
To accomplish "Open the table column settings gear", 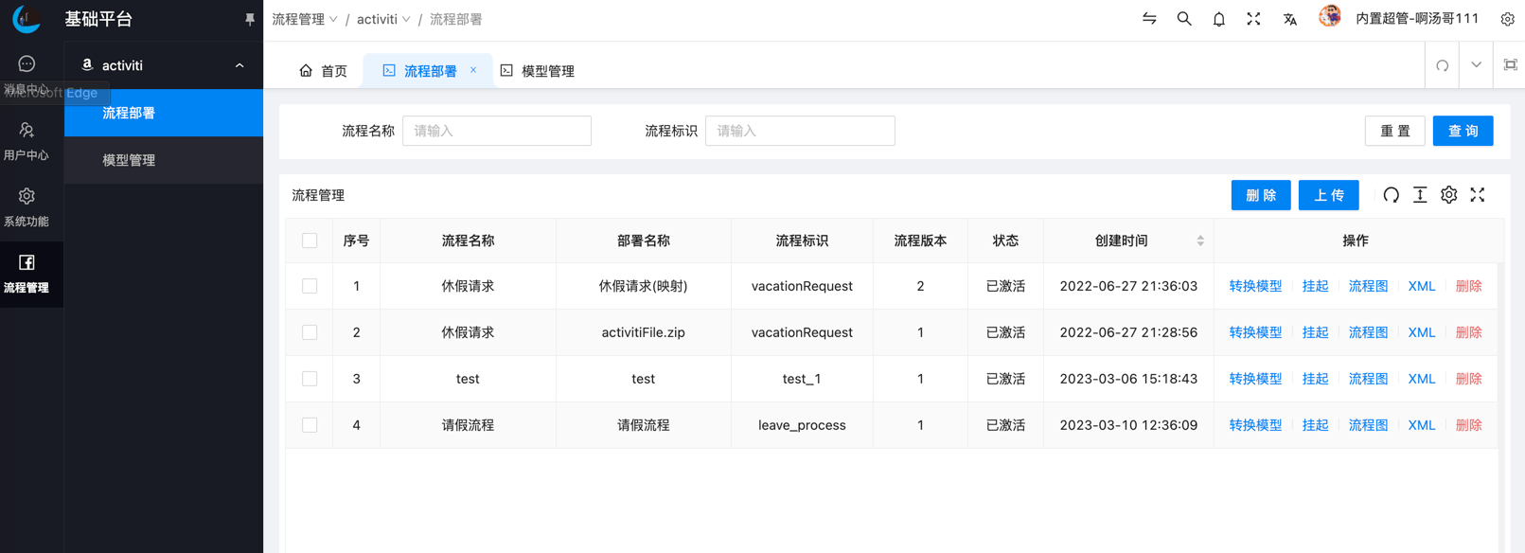I will click(x=1448, y=195).
